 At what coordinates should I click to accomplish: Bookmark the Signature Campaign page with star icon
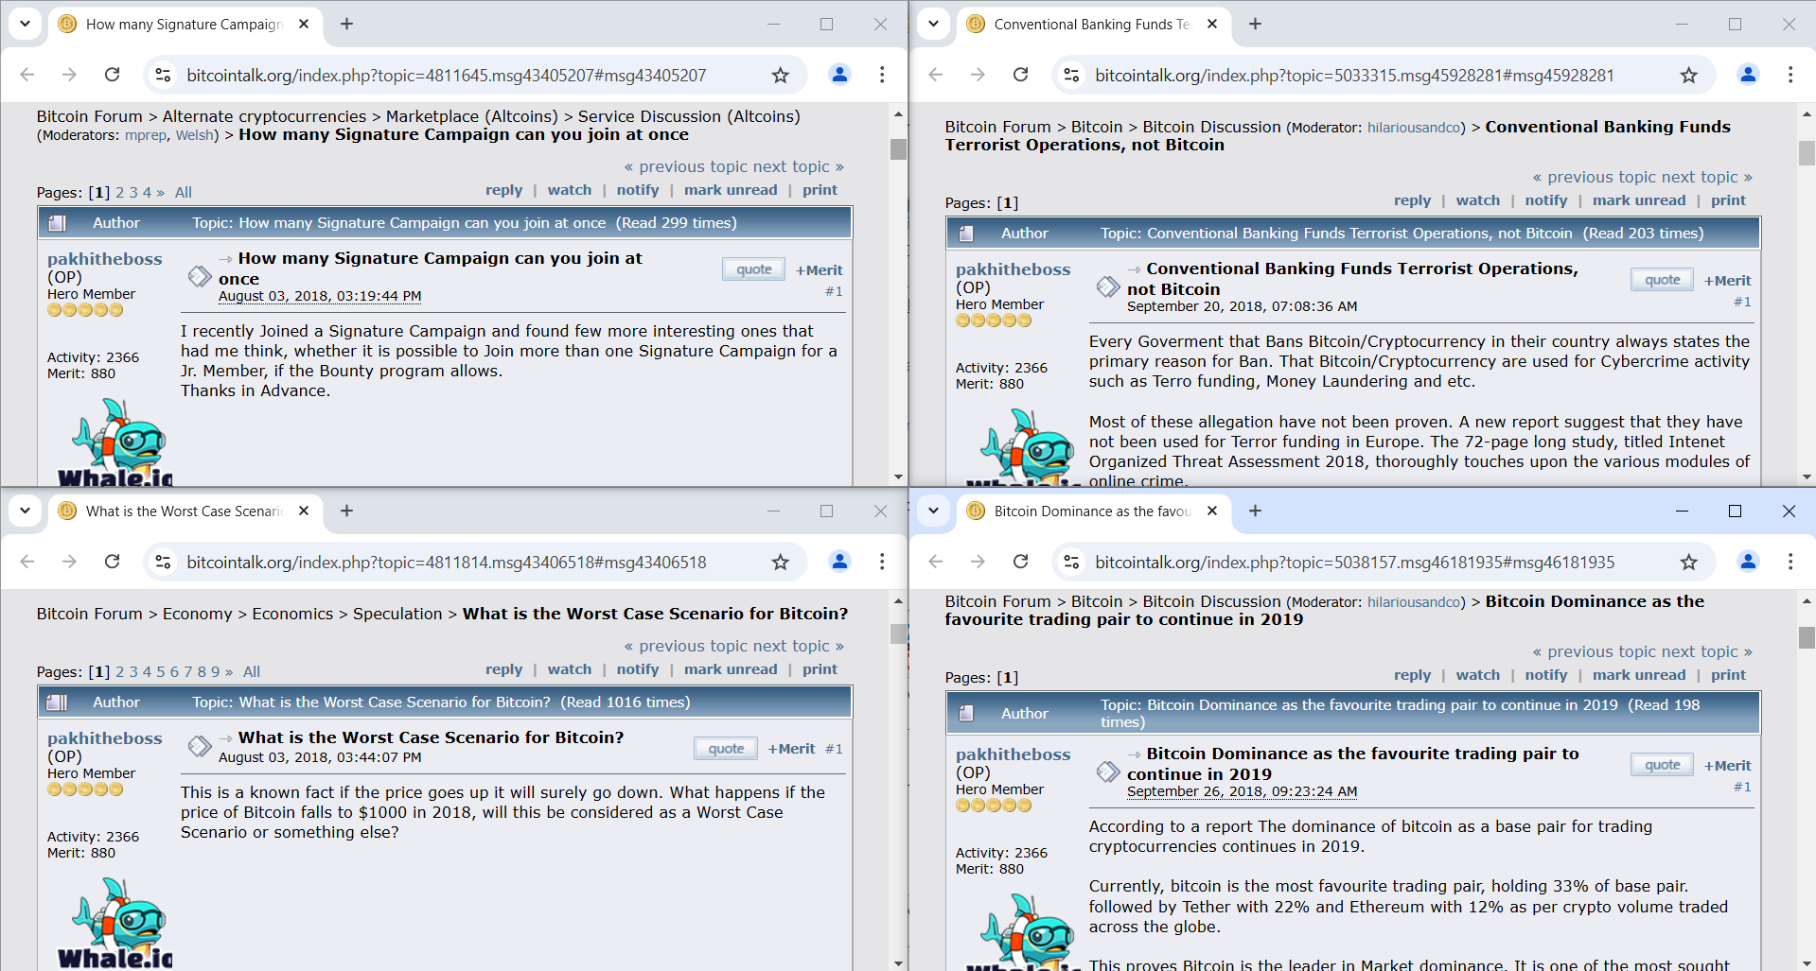[780, 75]
